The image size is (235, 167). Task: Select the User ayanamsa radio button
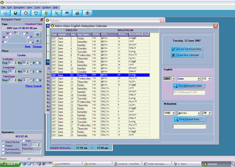[24, 141]
